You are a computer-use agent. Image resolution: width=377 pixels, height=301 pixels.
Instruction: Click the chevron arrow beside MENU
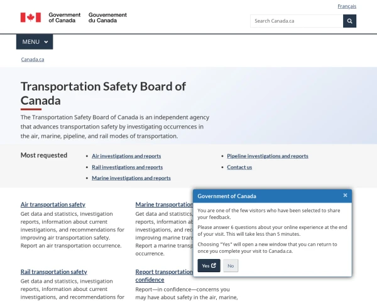tap(46, 42)
